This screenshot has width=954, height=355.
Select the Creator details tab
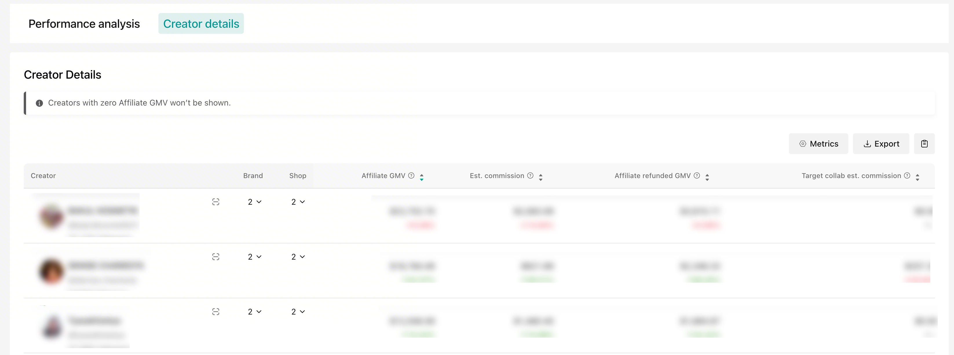tap(201, 24)
